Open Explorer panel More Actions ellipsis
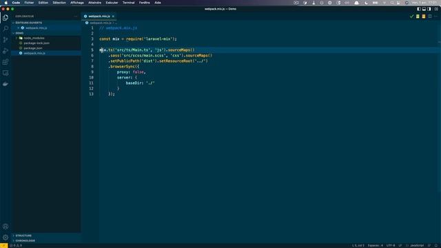 click(x=75, y=17)
